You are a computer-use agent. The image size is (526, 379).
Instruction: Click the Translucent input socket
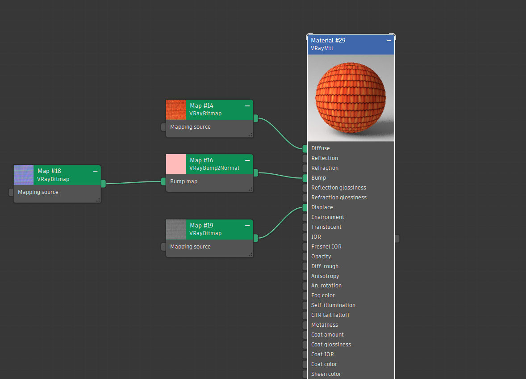click(305, 227)
